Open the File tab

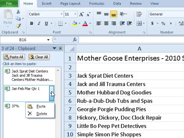9,3
